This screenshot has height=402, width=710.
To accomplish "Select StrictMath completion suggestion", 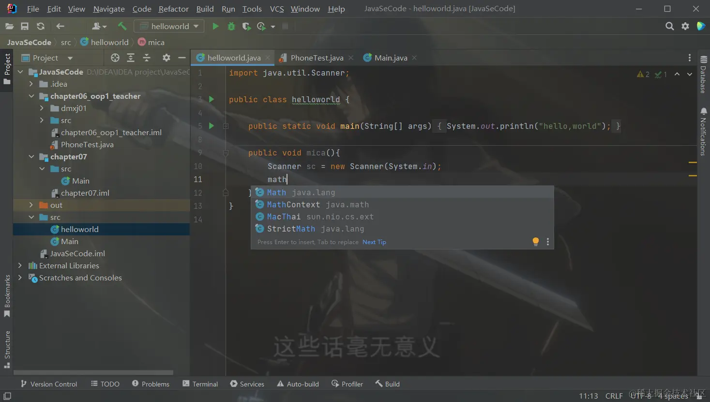I will 402,229.
